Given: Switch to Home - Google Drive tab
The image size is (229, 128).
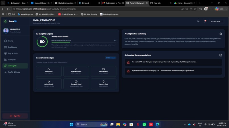Looking at the screenshot, I should tap(185, 3).
